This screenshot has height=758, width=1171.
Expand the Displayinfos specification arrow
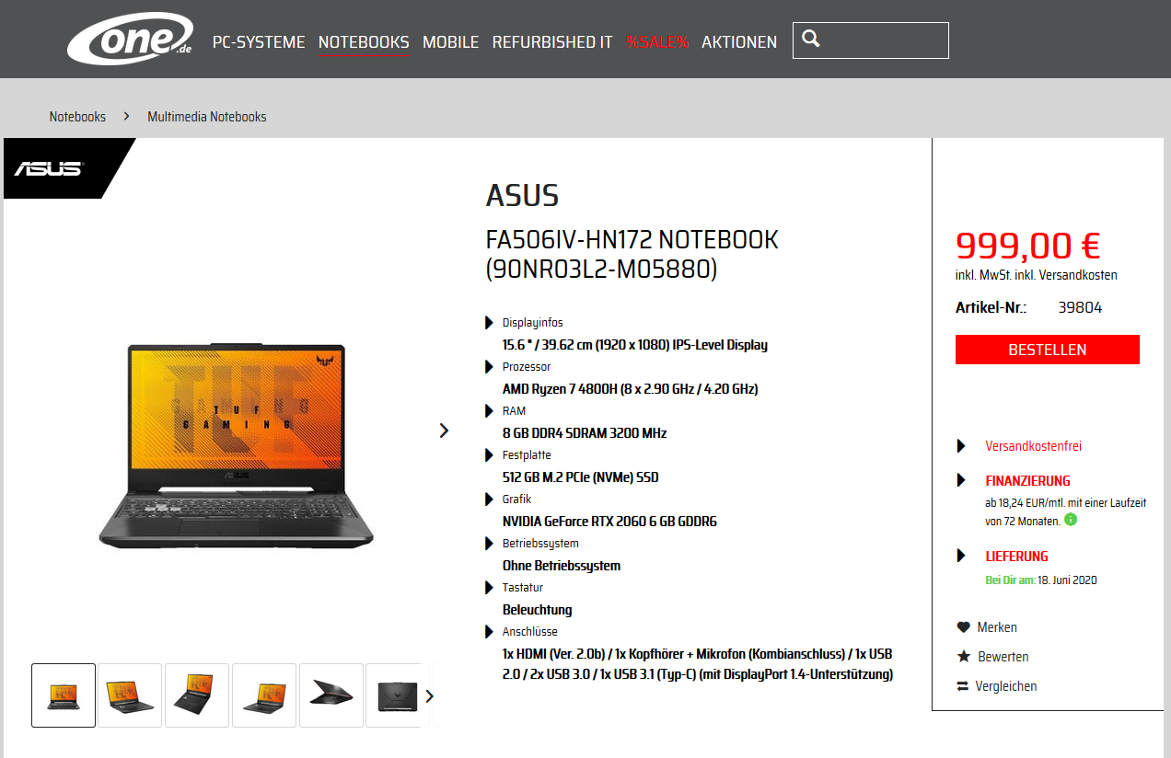click(x=490, y=323)
